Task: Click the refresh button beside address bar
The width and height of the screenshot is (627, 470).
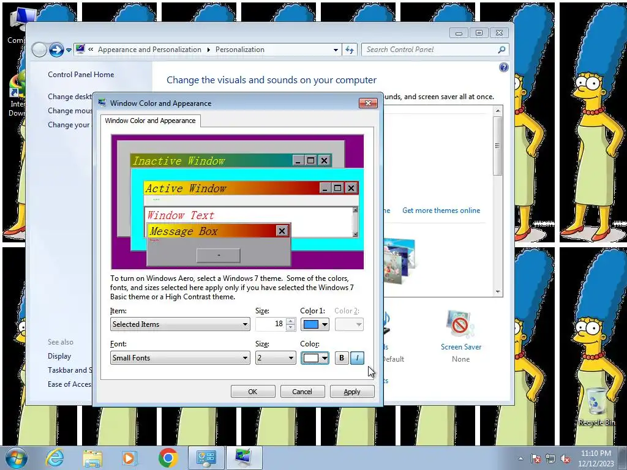Action: [350, 50]
